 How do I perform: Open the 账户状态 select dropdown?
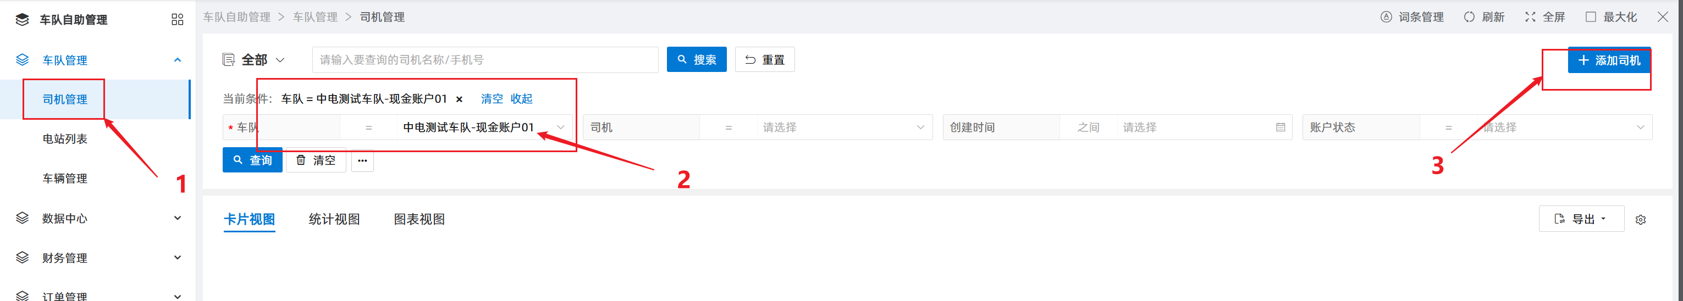(1561, 127)
